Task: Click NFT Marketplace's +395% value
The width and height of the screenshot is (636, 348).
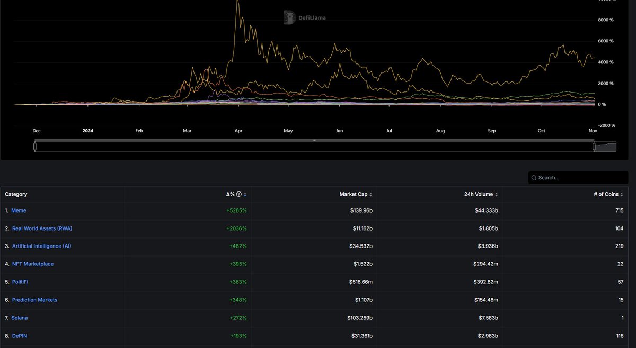Action: (238, 264)
